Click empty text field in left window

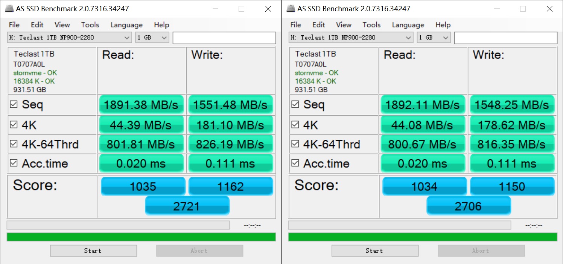click(224, 38)
